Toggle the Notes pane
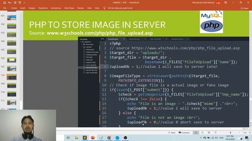Screen dimensions: 252x141 172,133
